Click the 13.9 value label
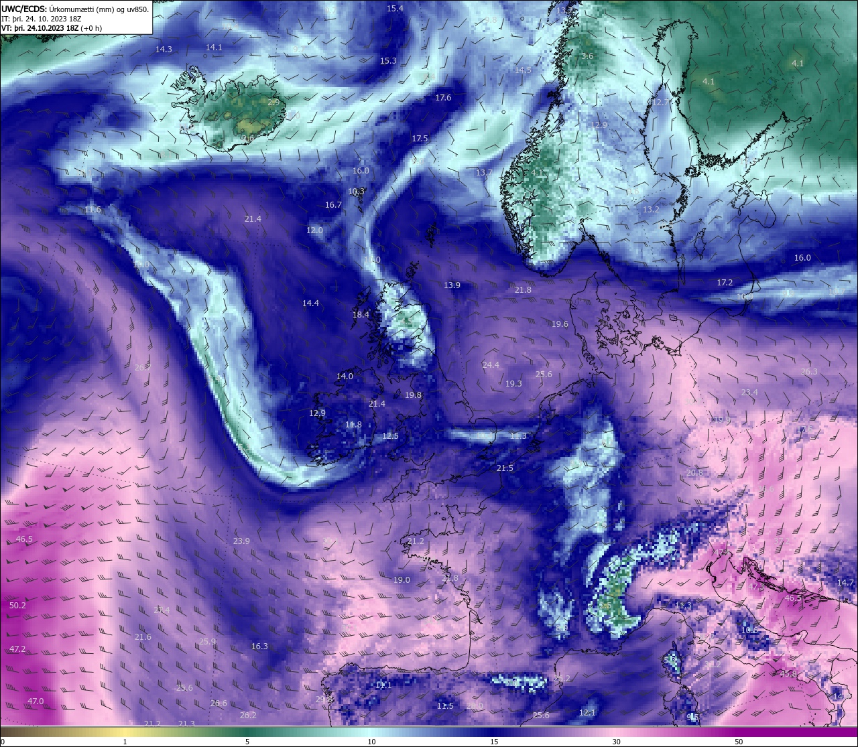The image size is (858, 747). 452,285
